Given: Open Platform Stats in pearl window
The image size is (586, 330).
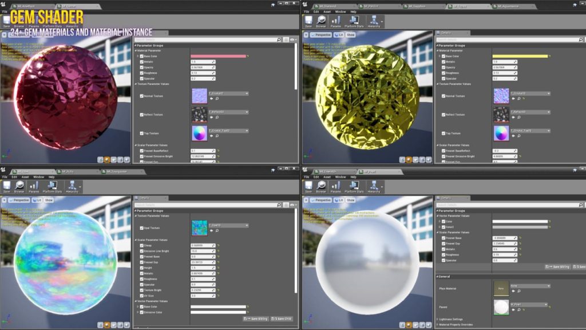Looking at the screenshot, I should point(354,187).
